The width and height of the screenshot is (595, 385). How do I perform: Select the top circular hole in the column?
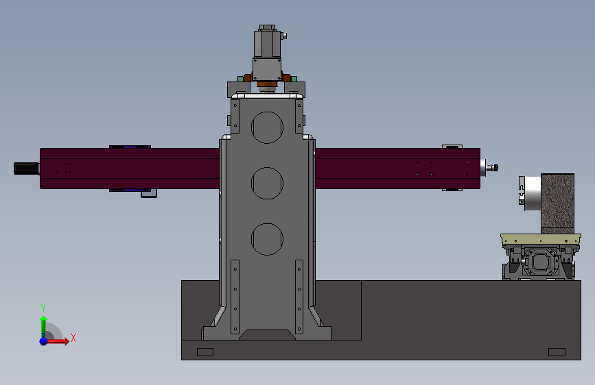click(267, 127)
